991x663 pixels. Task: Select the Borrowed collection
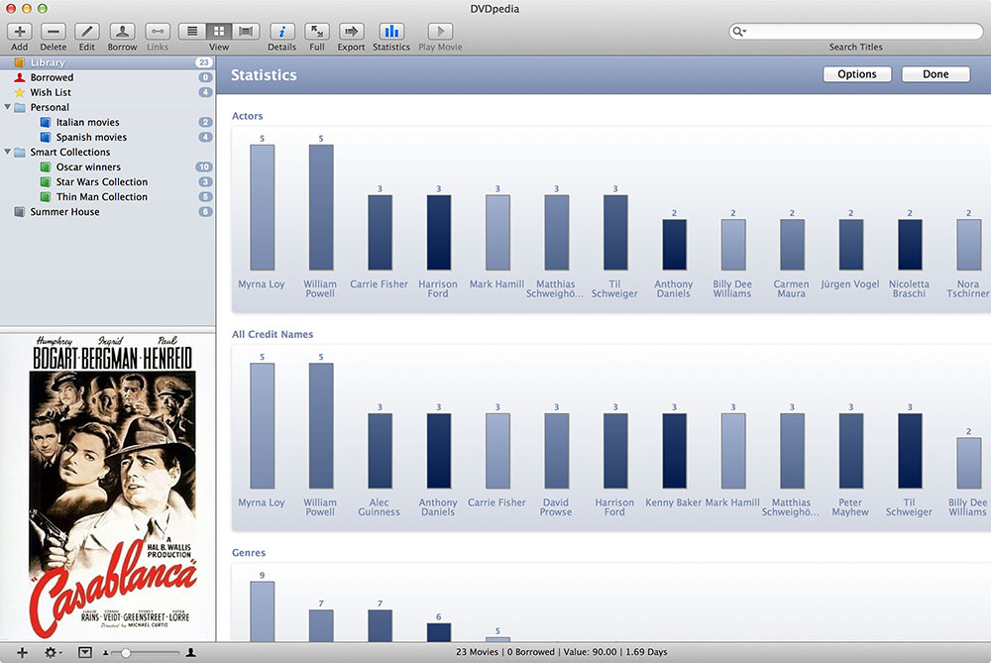tap(107, 77)
